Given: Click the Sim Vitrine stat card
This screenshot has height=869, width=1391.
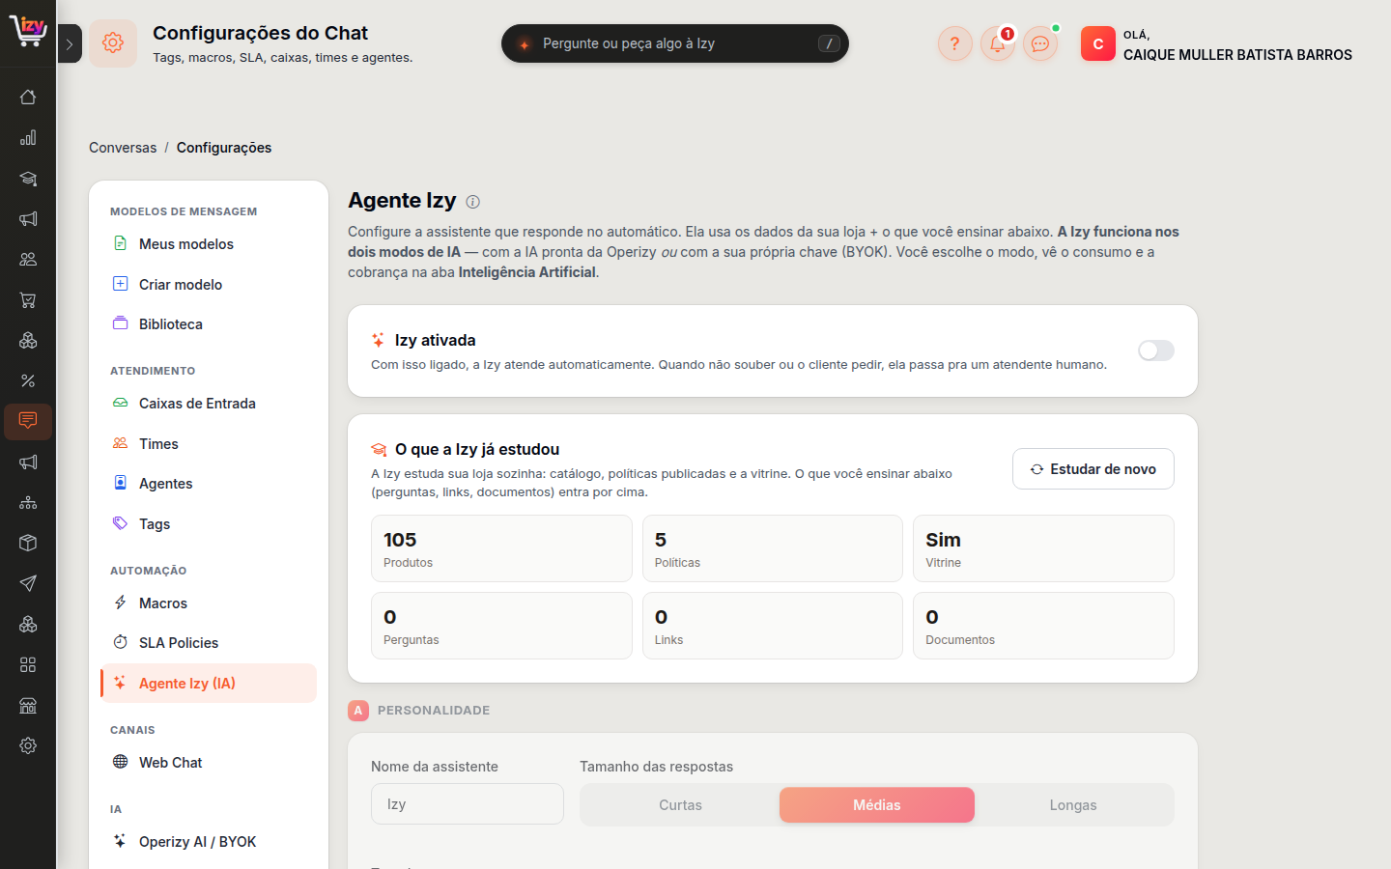Looking at the screenshot, I should (1043, 548).
